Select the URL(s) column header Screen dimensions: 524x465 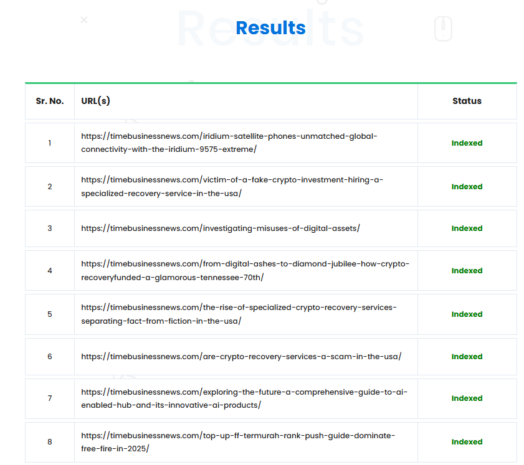tap(95, 101)
